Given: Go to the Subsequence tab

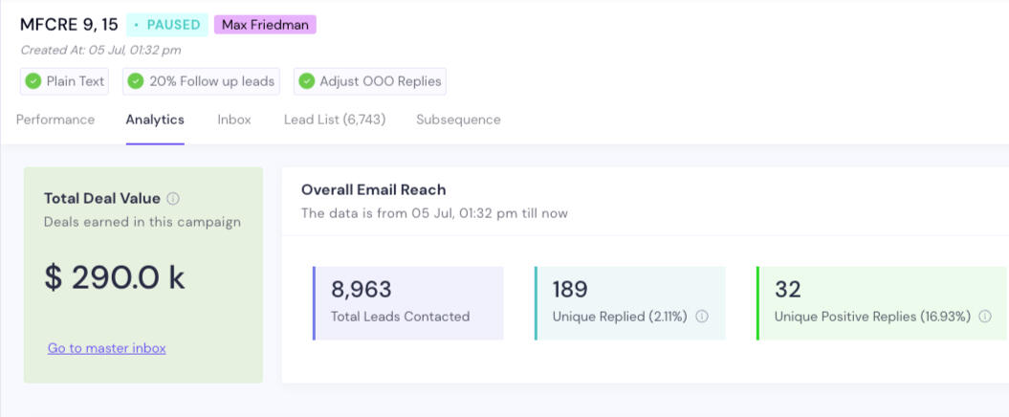Looking at the screenshot, I should click(x=458, y=120).
